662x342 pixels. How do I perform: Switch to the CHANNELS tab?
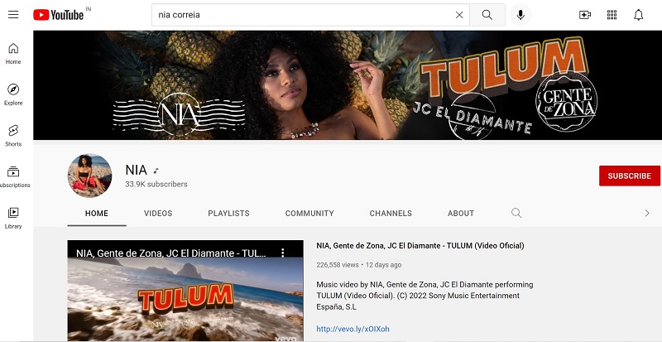click(391, 214)
